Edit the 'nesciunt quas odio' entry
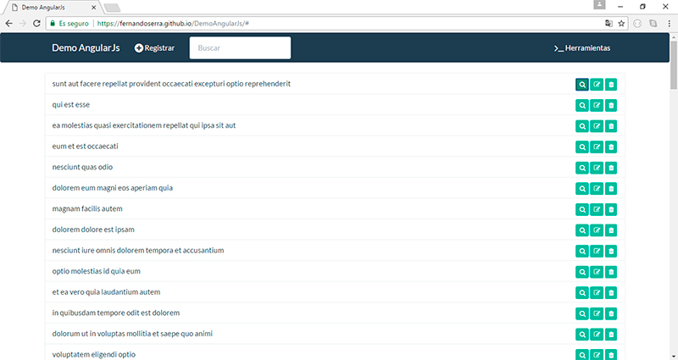The width and height of the screenshot is (678, 360). [597, 168]
